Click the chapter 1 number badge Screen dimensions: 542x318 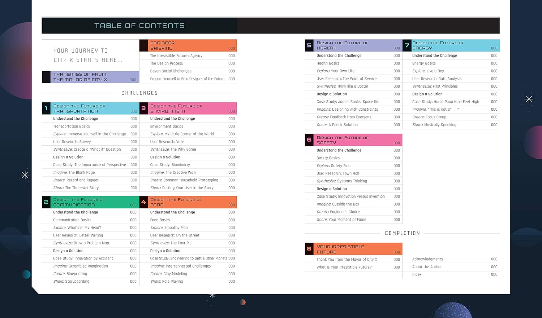coord(46,109)
